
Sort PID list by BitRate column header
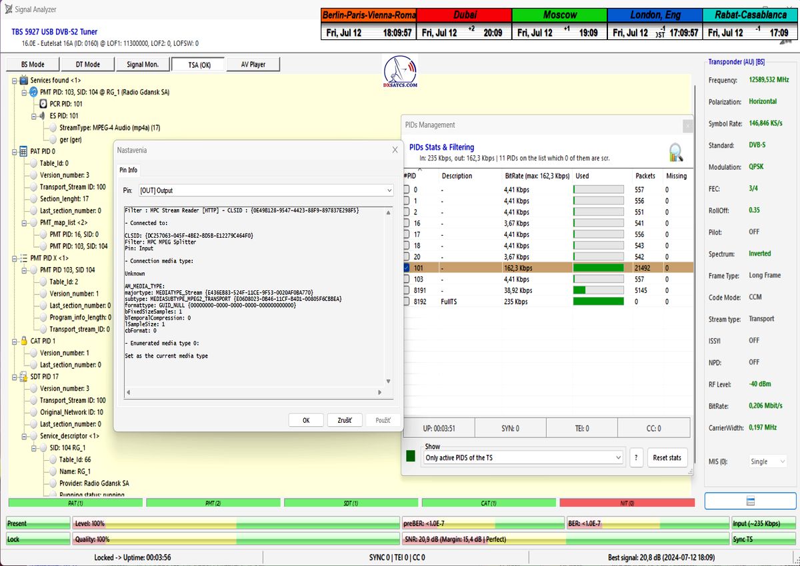point(537,176)
